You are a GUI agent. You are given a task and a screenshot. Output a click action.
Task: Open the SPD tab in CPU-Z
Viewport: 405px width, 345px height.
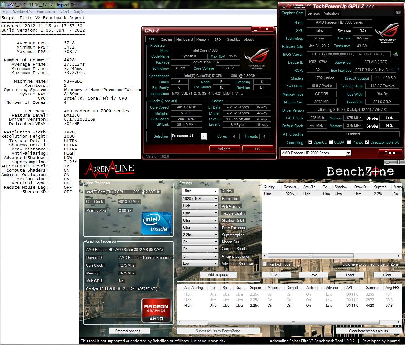[x=218, y=39]
